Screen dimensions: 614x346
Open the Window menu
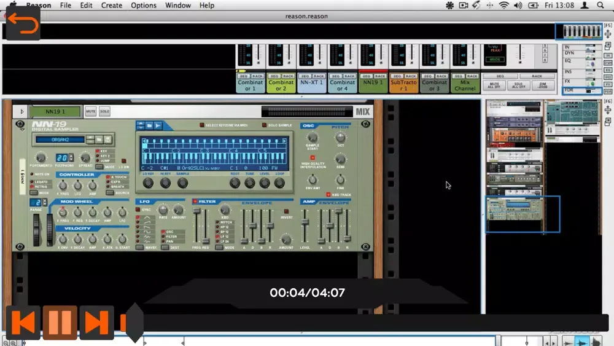[178, 5]
